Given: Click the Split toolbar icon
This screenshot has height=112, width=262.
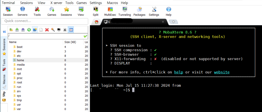Looking at the screenshot, I should point(95,11).
